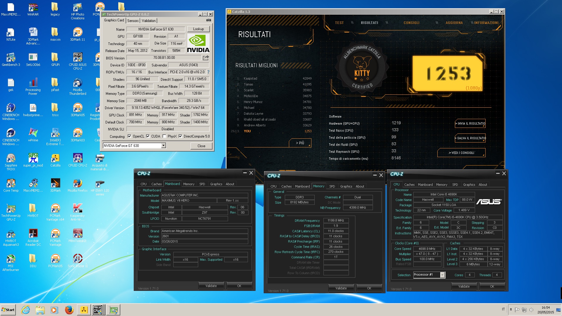
Task: Open the CONSIGLI tab in Catzilla
Action: click(x=411, y=23)
